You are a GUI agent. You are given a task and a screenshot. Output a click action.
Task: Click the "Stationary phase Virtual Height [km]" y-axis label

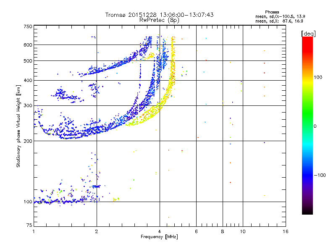18,126
